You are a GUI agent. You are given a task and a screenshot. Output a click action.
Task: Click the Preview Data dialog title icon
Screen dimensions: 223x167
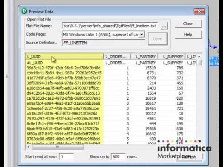coord(24,11)
